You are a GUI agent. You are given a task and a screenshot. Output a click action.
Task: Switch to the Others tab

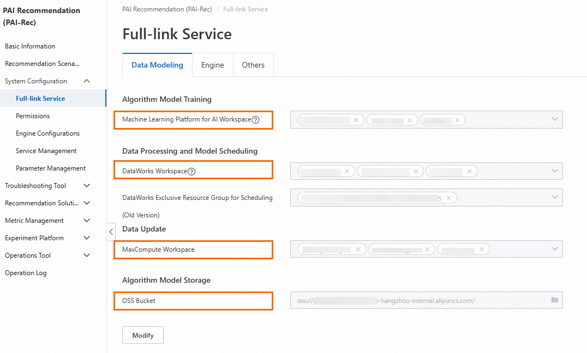coord(253,65)
